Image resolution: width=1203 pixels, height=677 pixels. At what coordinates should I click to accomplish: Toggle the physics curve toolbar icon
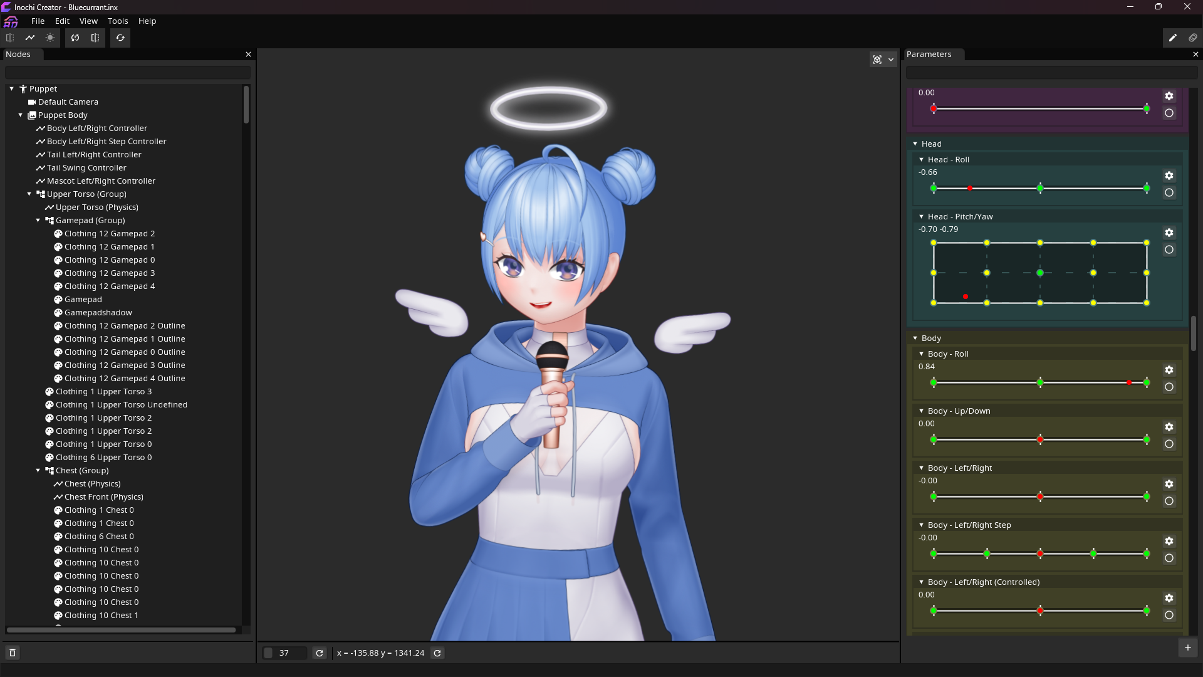(x=30, y=38)
